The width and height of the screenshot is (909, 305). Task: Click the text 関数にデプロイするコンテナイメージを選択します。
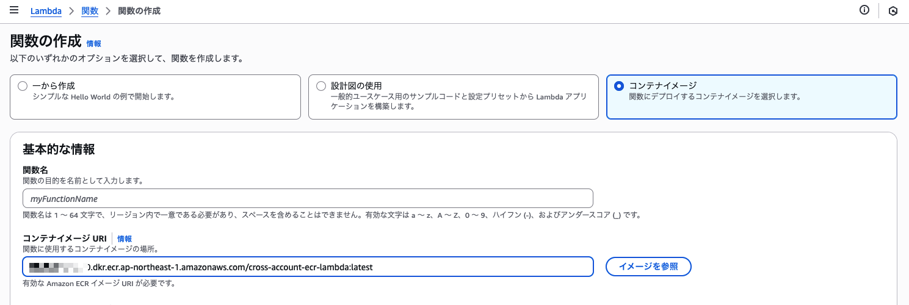(715, 96)
